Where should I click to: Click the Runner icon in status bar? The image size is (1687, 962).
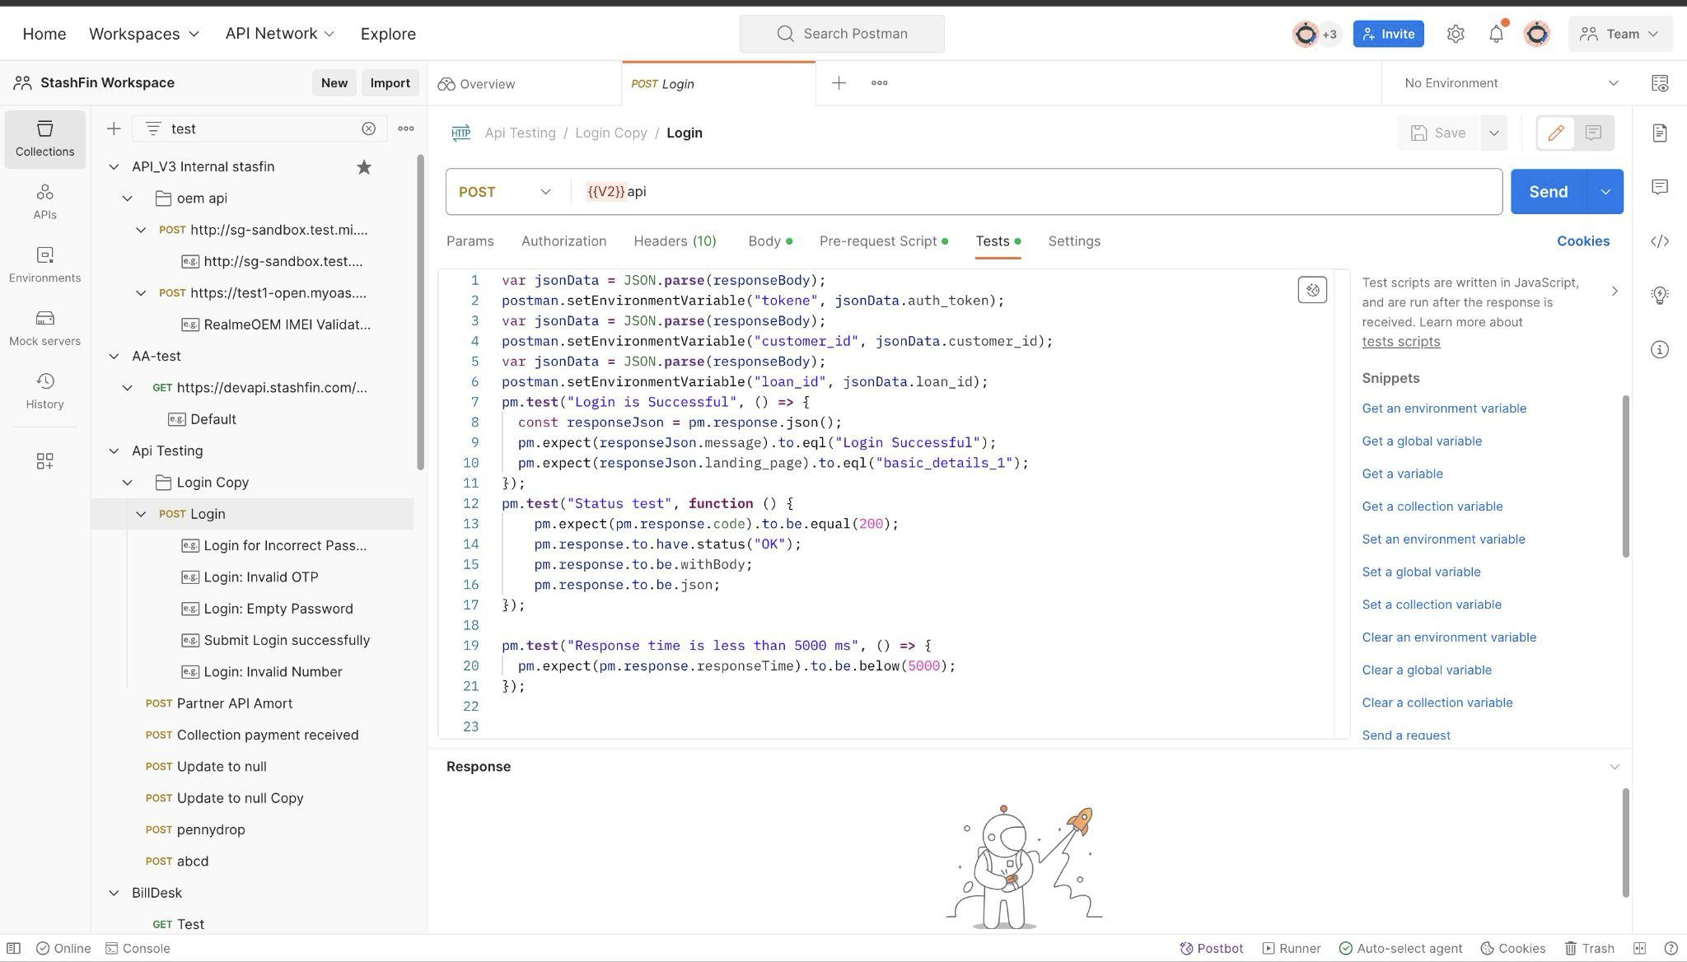pyautogui.click(x=1268, y=948)
